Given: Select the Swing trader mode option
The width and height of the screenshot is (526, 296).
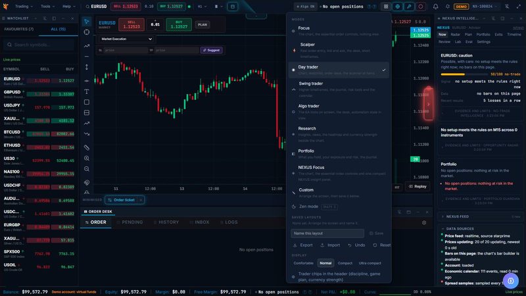Looking at the screenshot, I should click(x=339, y=89).
